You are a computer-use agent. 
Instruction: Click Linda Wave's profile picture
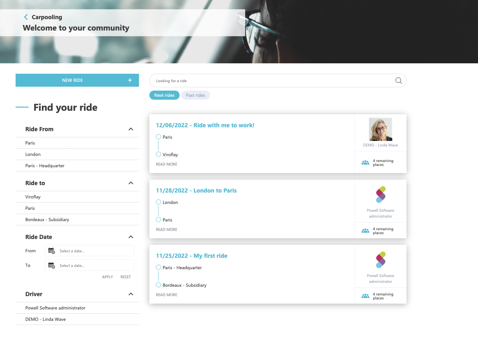pos(380,129)
